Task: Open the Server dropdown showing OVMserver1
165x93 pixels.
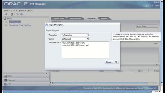Action: [x=87, y=39]
